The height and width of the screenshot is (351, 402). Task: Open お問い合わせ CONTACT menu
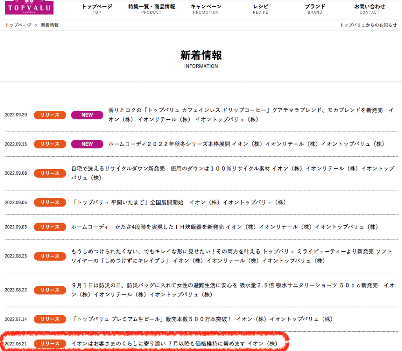pyautogui.click(x=369, y=9)
